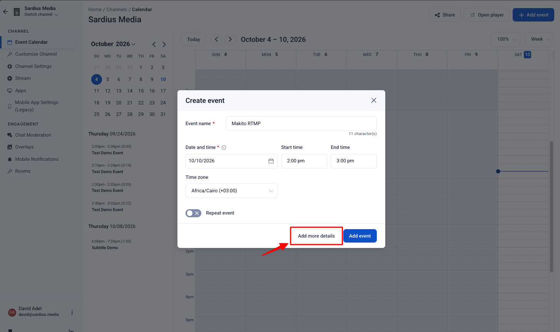Screen dimensions: 560x332
Task: Click the Today button
Action: (x=193, y=40)
